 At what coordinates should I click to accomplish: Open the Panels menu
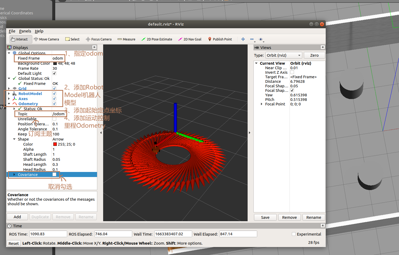pyautogui.click(x=25, y=31)
